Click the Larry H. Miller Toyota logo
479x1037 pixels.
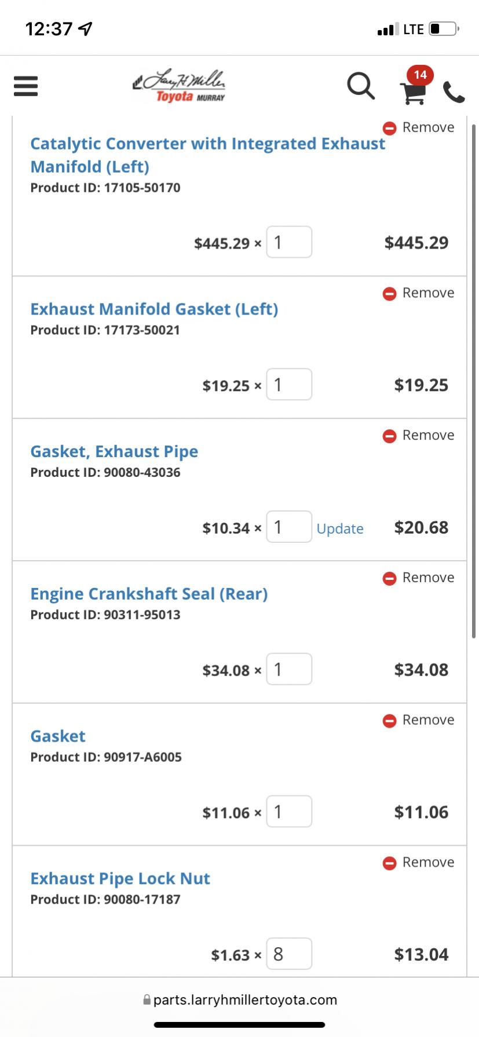click(179, 87)
